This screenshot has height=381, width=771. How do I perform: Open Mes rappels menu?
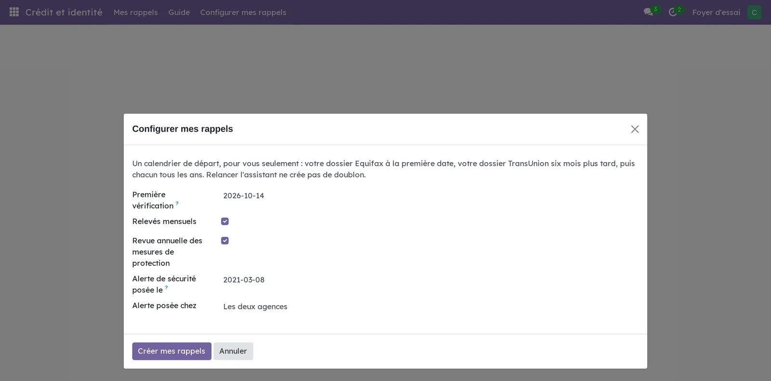135,12
